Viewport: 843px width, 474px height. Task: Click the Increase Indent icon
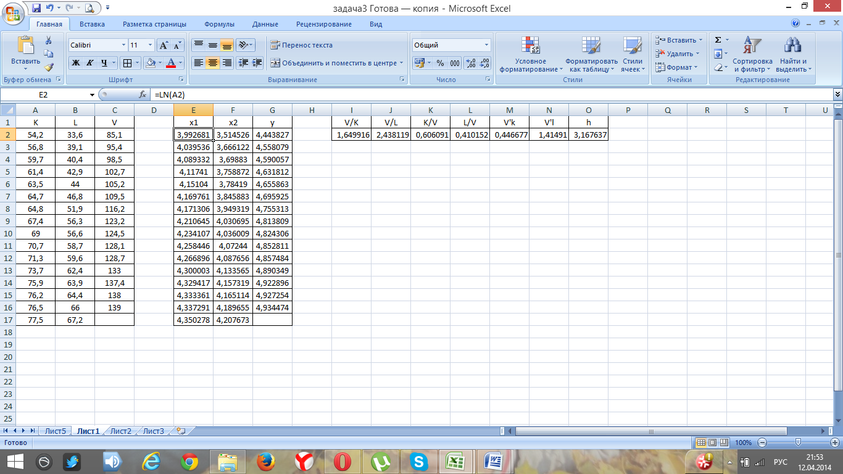pyautogui.click(x=257, y=63)
